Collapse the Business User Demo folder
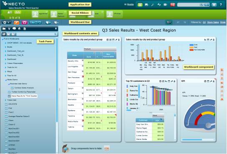227x154 pixels. pos(9,84)
